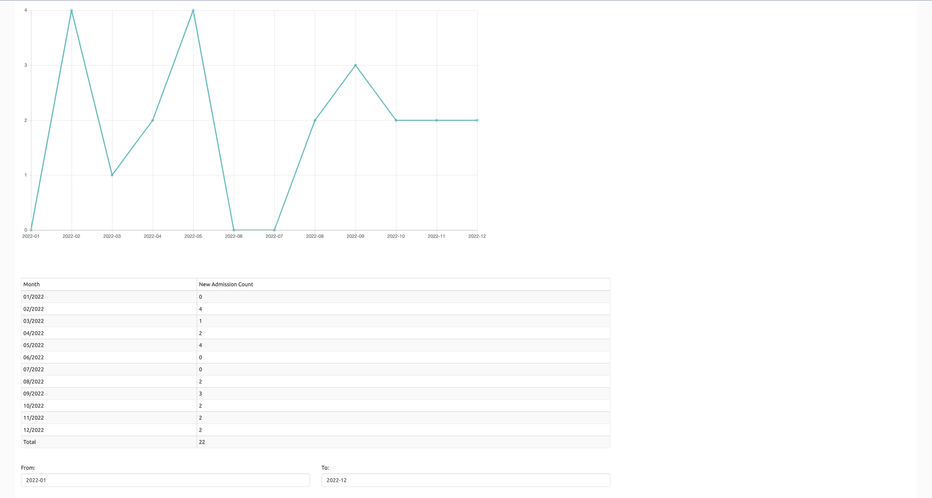Click the 2022-04 chart data point
The image size is (932, 498).
pos(153,120)
